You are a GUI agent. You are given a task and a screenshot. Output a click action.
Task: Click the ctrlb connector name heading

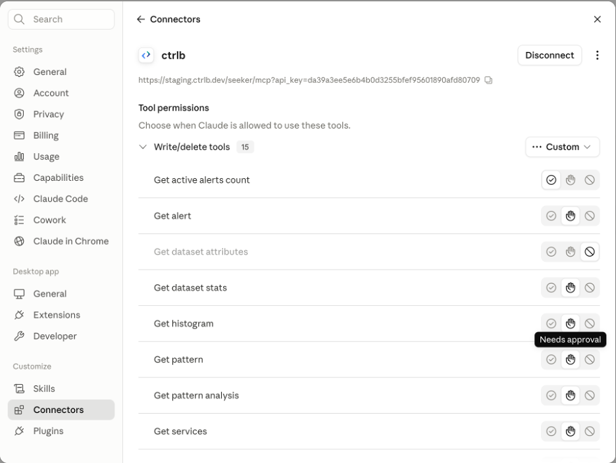(173, 55)
